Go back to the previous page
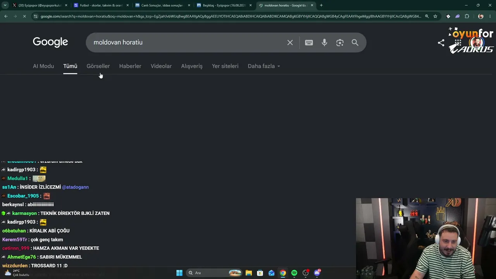The image size is (496, 279). tap(6, 16)
